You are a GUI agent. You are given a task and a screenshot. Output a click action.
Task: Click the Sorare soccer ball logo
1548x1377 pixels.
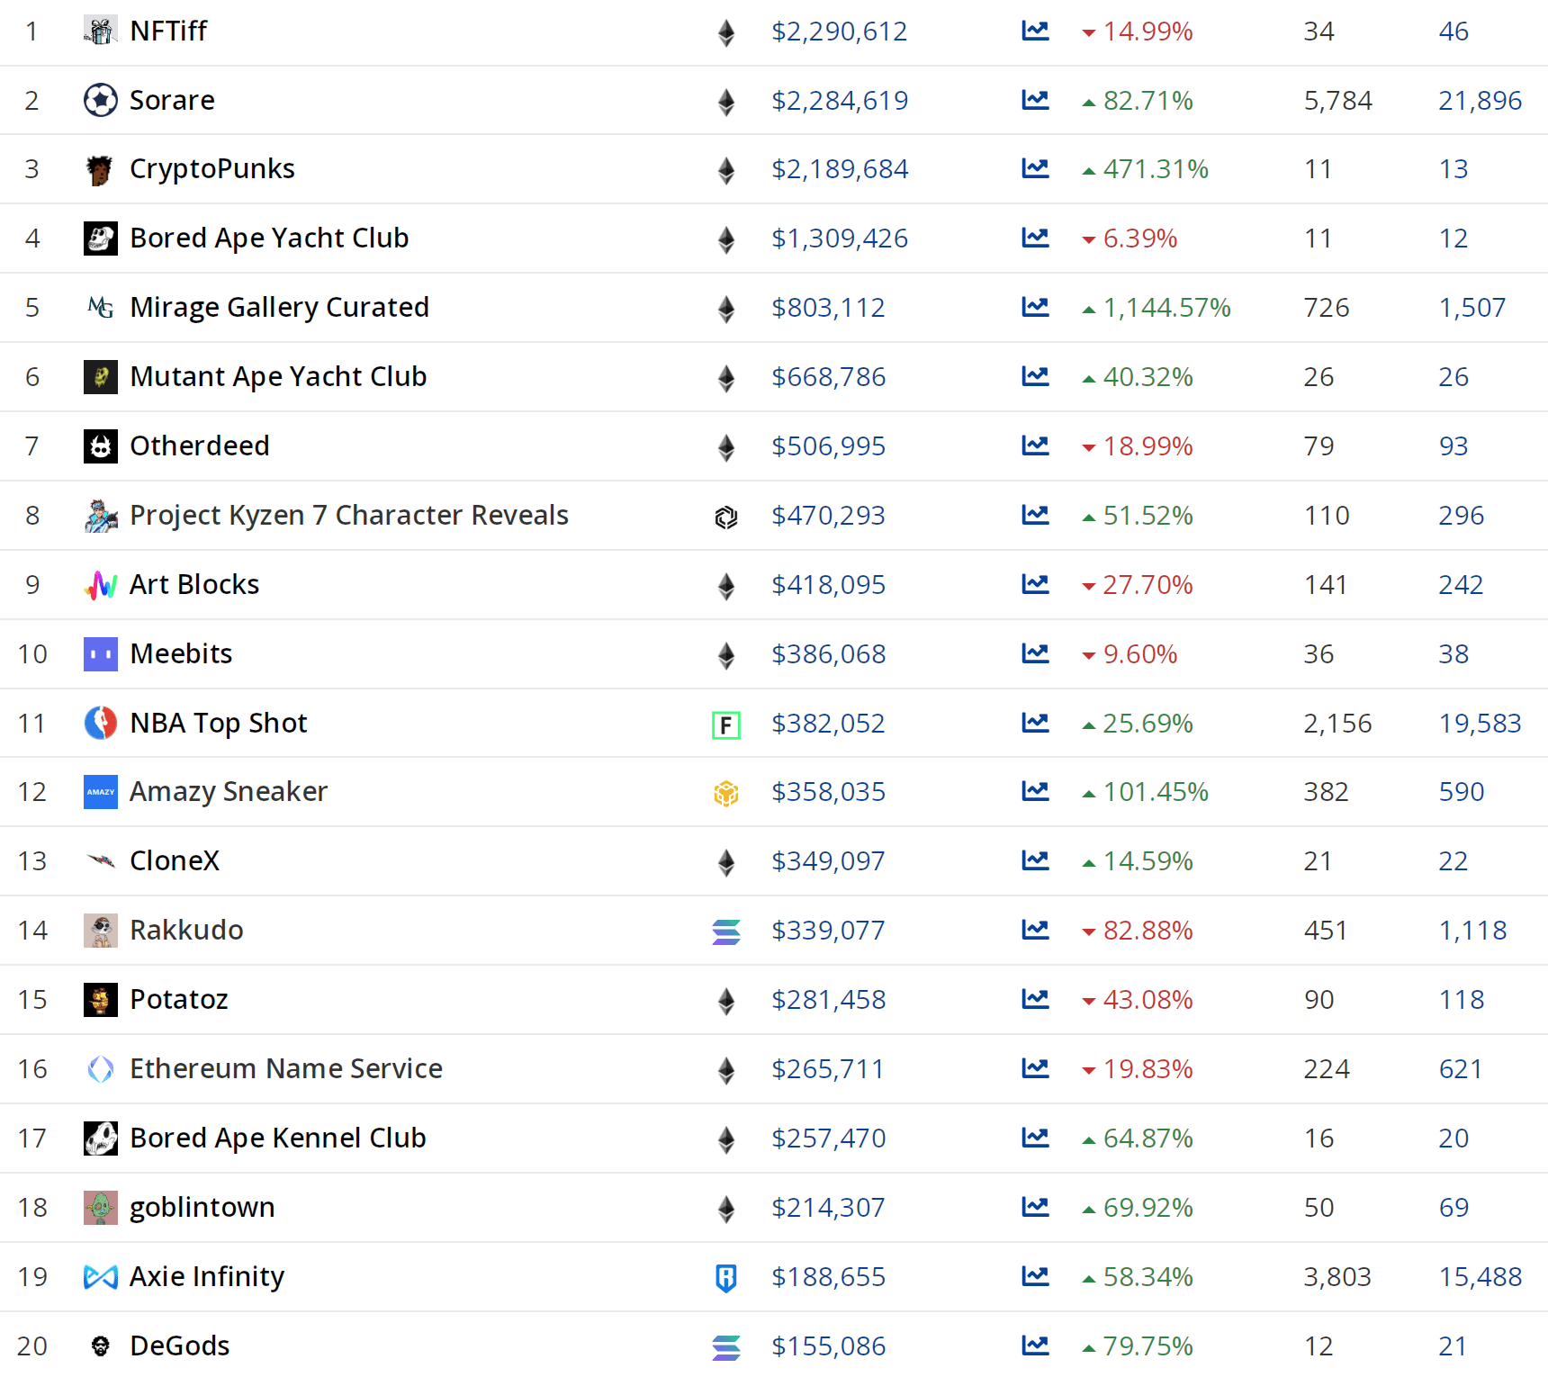pyautogui.click(x=101, y=100)
